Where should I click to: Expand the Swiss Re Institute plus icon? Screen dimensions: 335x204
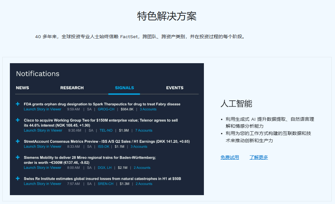[x=18, y=178]
